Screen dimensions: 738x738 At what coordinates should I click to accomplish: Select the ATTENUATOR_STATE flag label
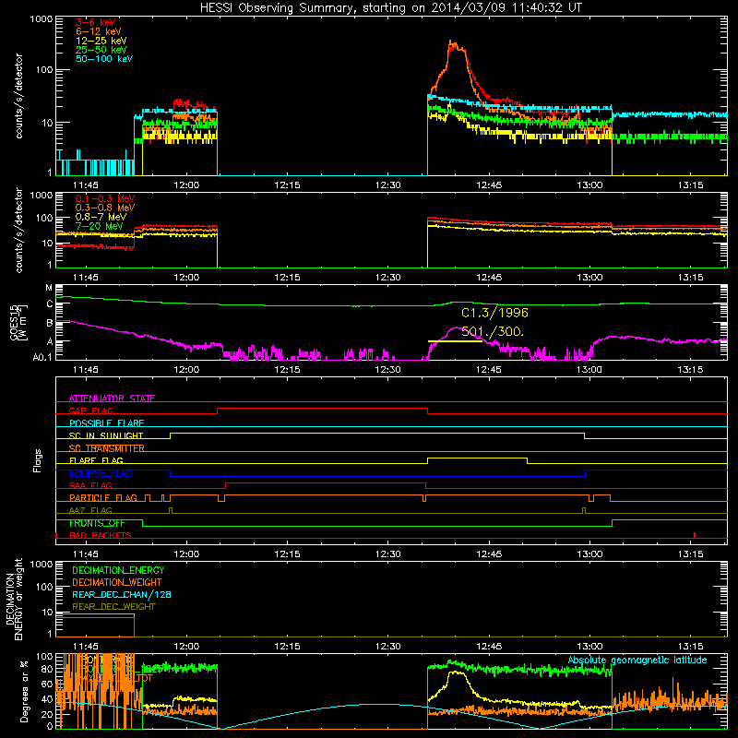coord(112,399)
